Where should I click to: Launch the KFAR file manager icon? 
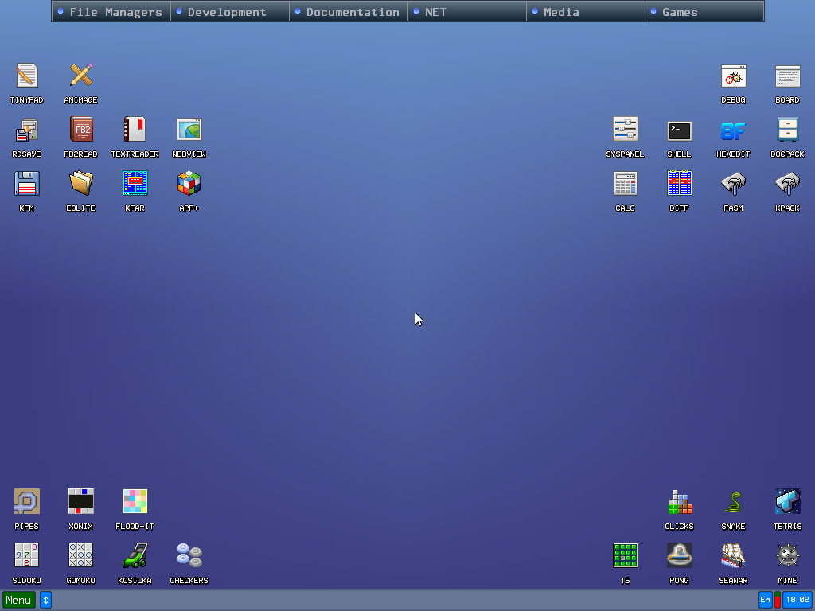[x=135, y=184]
